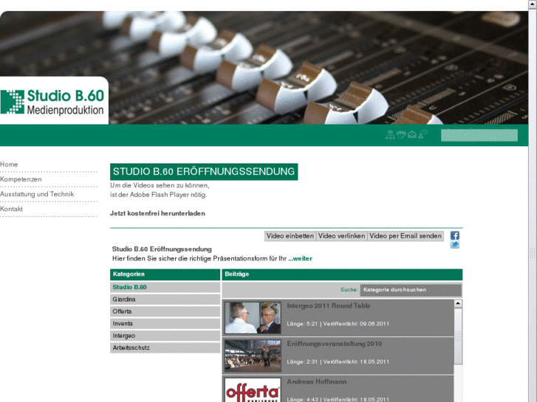Click the search field in green bar

(479, 135)
